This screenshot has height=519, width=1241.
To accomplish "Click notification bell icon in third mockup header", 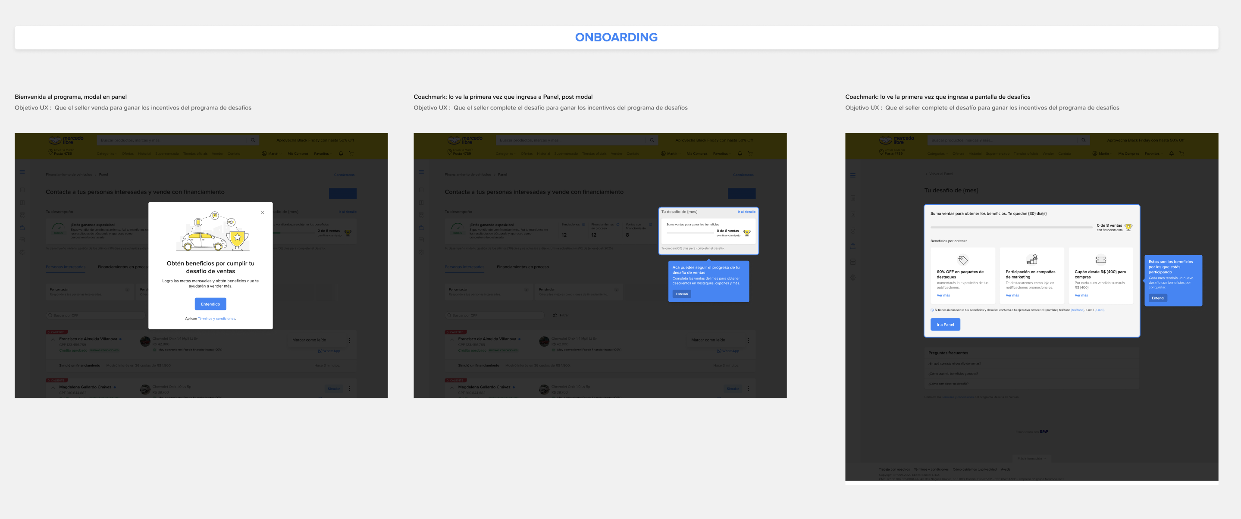I will click(1171, 153).
